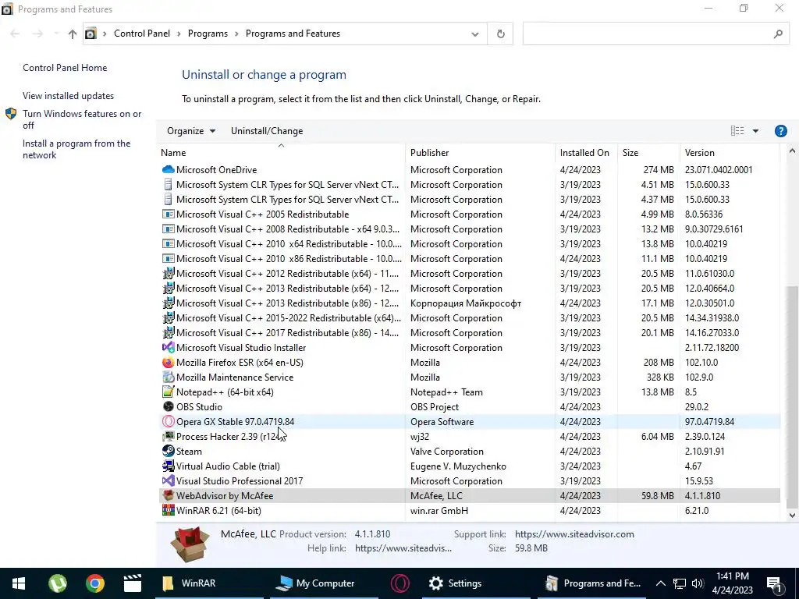Click the Microsoft OneDrive cloud icon
The image size is (799, 599).
pos(169,169)
